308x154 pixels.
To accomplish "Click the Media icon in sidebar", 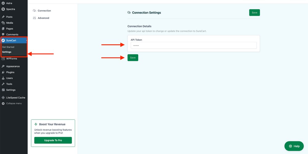I will click(3, 23).
